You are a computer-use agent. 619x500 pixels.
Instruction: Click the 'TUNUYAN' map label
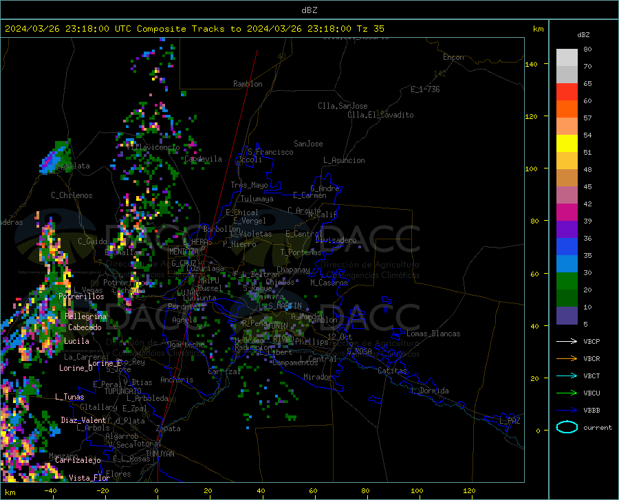160,454
